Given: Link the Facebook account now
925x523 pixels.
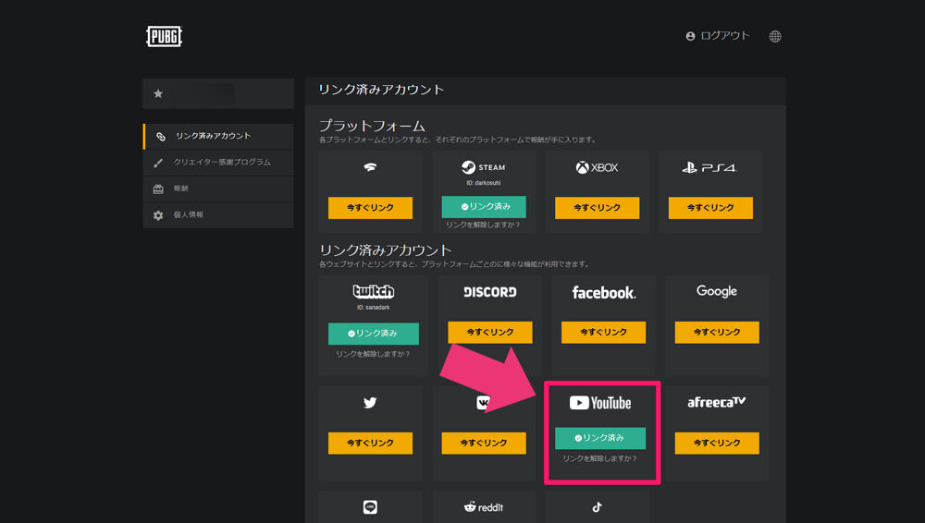Looking at the screenshot, I should tap(603, 332).
